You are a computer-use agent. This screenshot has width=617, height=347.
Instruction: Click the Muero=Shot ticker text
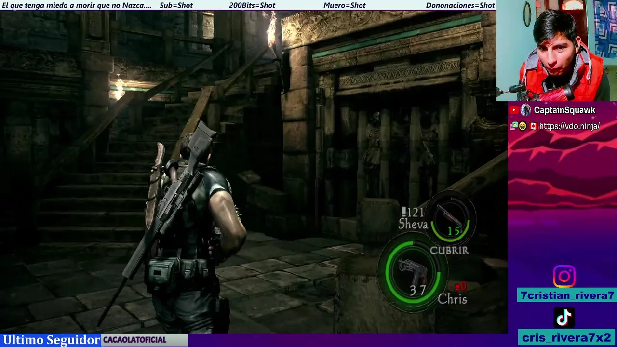[x=344, y=5]
